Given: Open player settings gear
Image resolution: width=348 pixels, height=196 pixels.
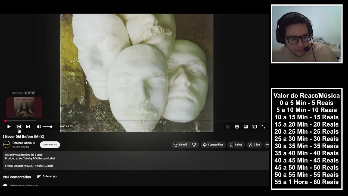Looking at the screenshot, I should pos(237,127).
